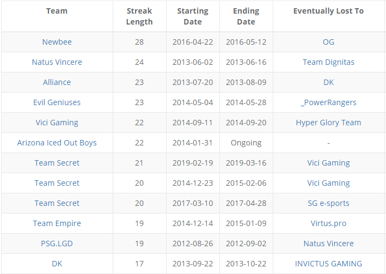Open DK link in Alliance row

328,82
